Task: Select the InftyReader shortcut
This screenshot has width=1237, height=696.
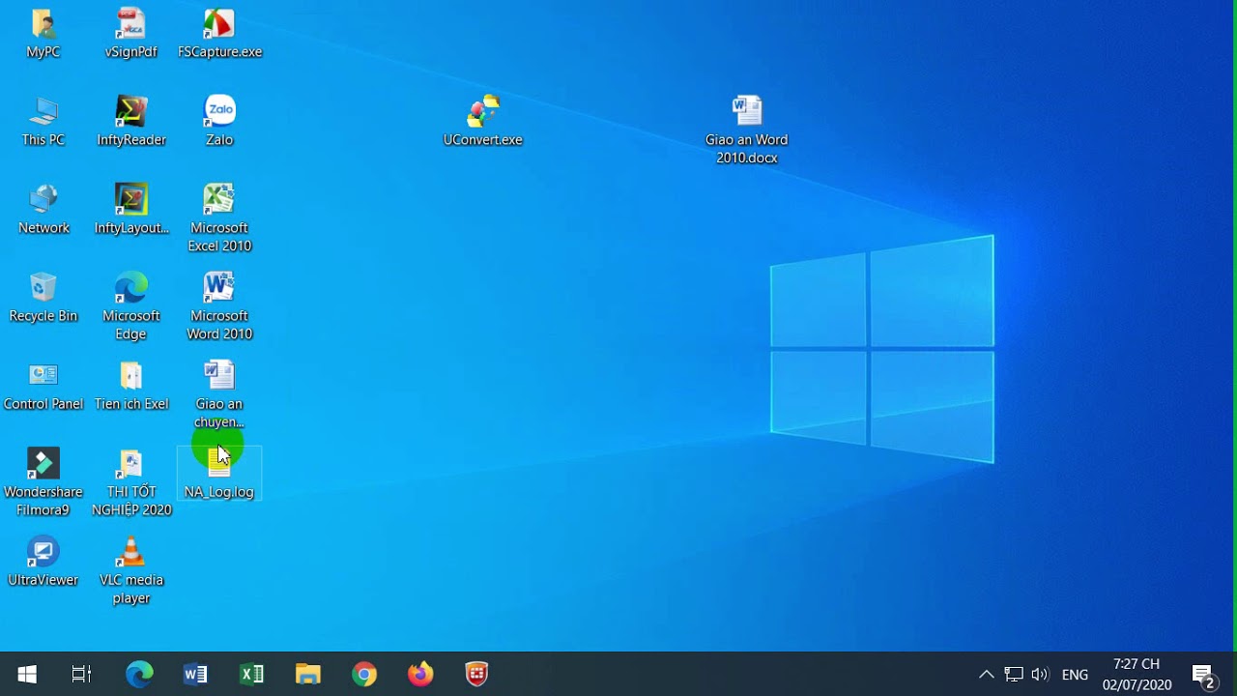Action: click(131, 121)
